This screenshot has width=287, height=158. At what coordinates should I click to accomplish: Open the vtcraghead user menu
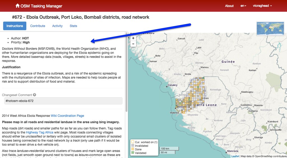(x=262, y=6)
